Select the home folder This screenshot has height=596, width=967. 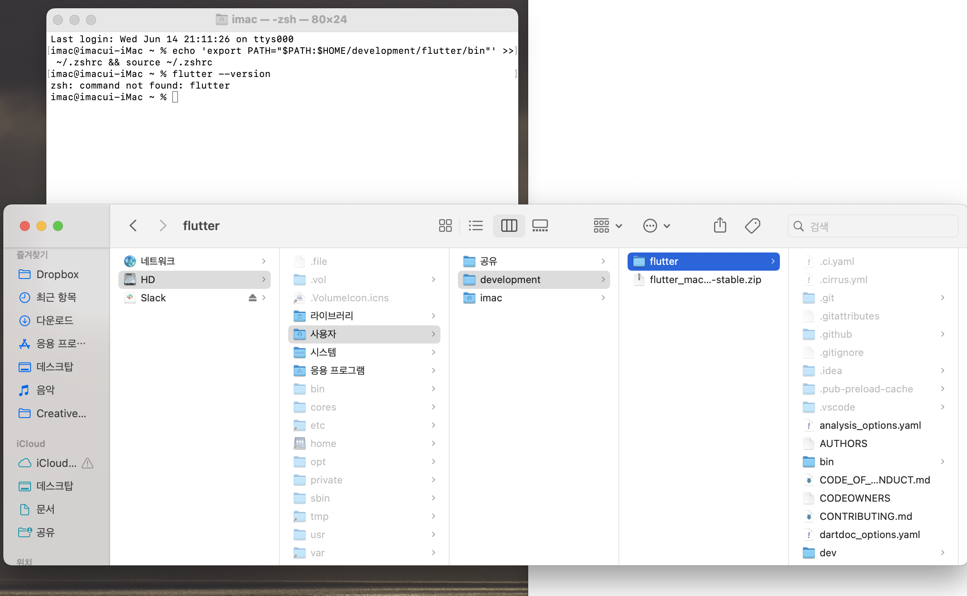364,443
